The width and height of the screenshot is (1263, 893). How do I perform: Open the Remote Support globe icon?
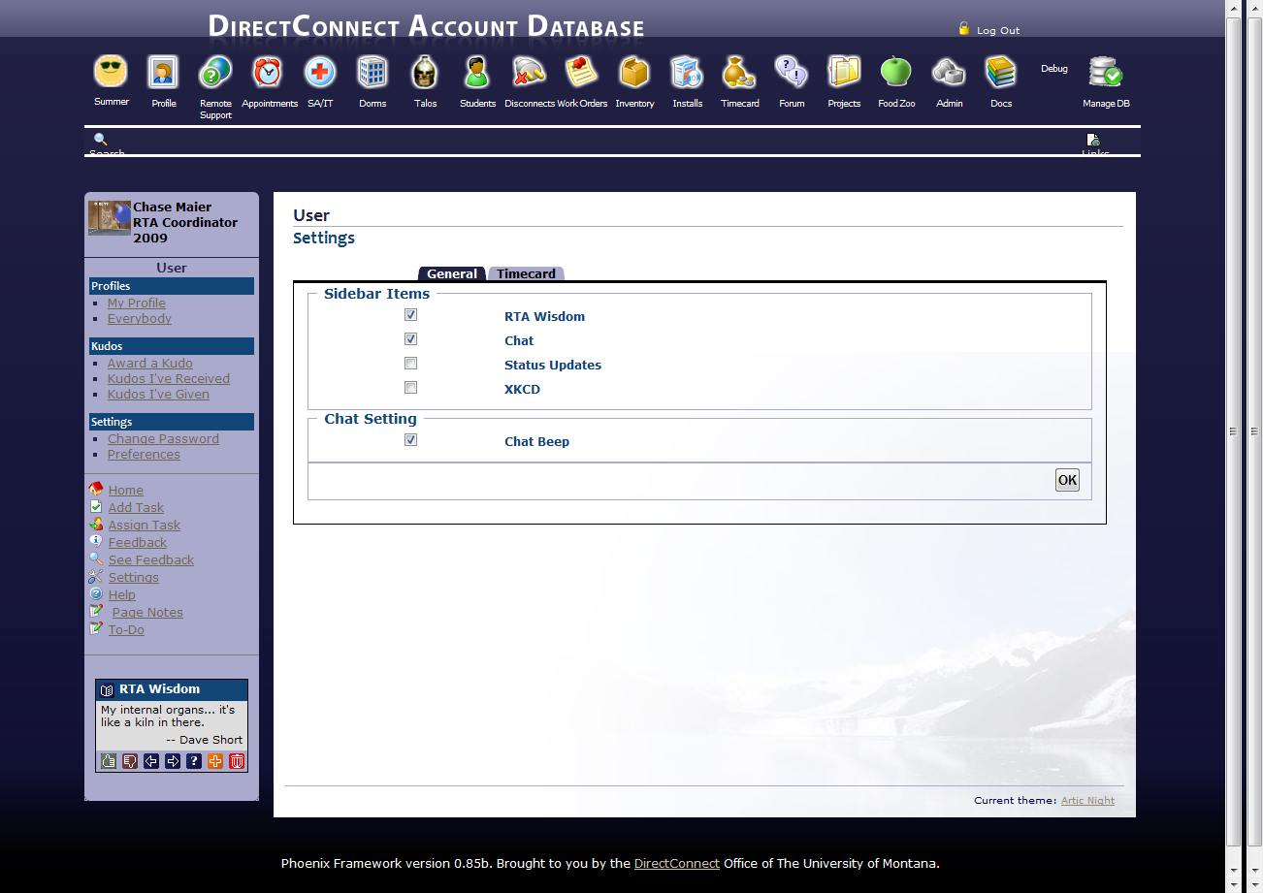(215, 72)
